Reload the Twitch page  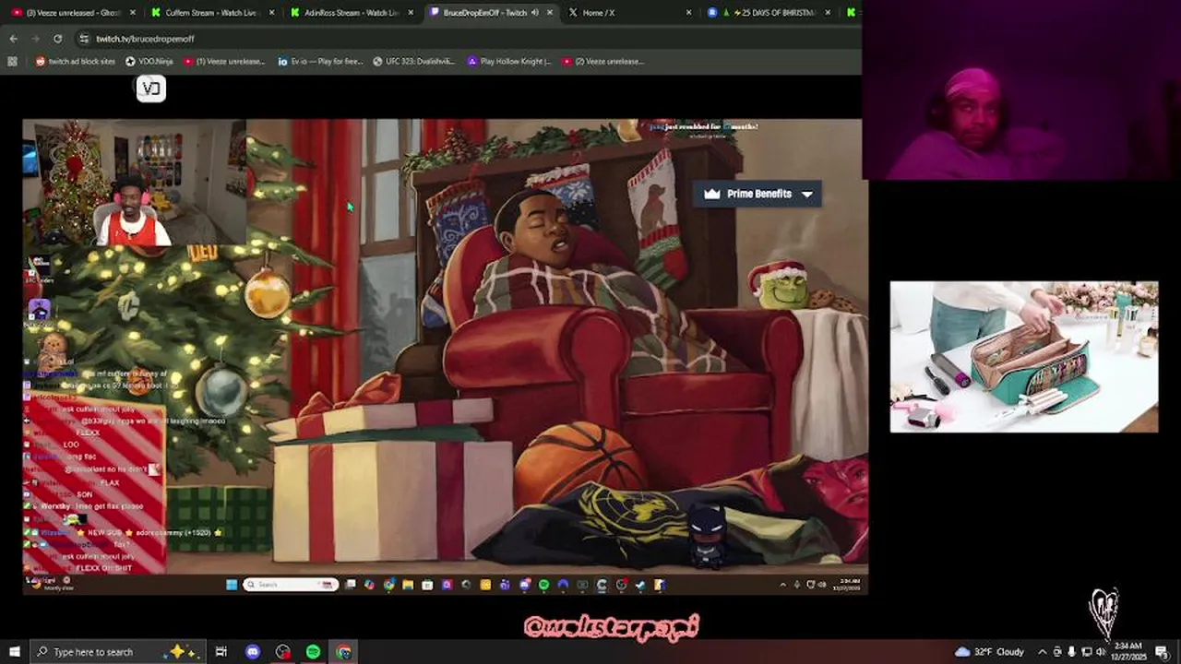pos(57,39)
